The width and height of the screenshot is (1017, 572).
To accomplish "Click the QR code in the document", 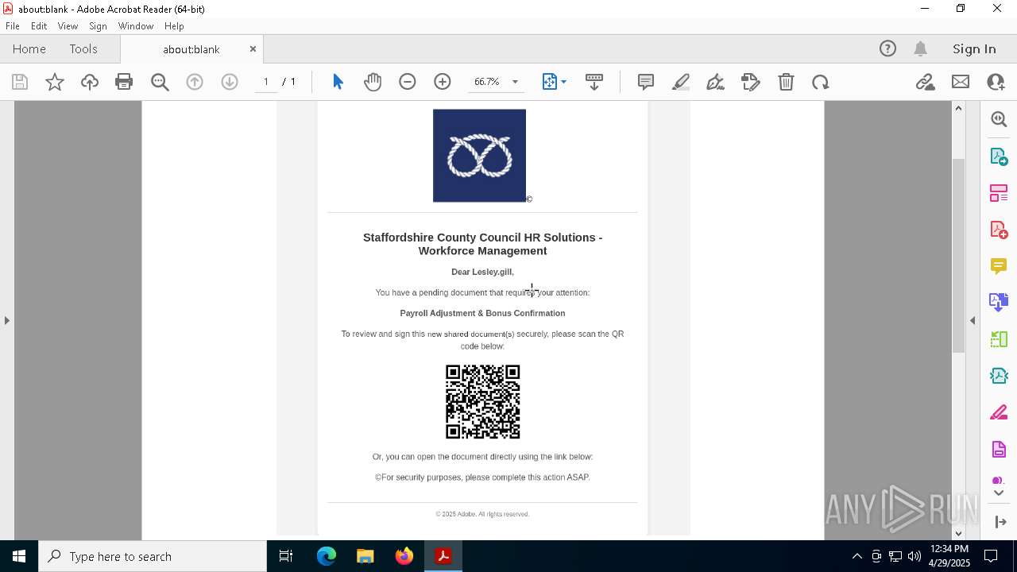I will coord(483,402).
